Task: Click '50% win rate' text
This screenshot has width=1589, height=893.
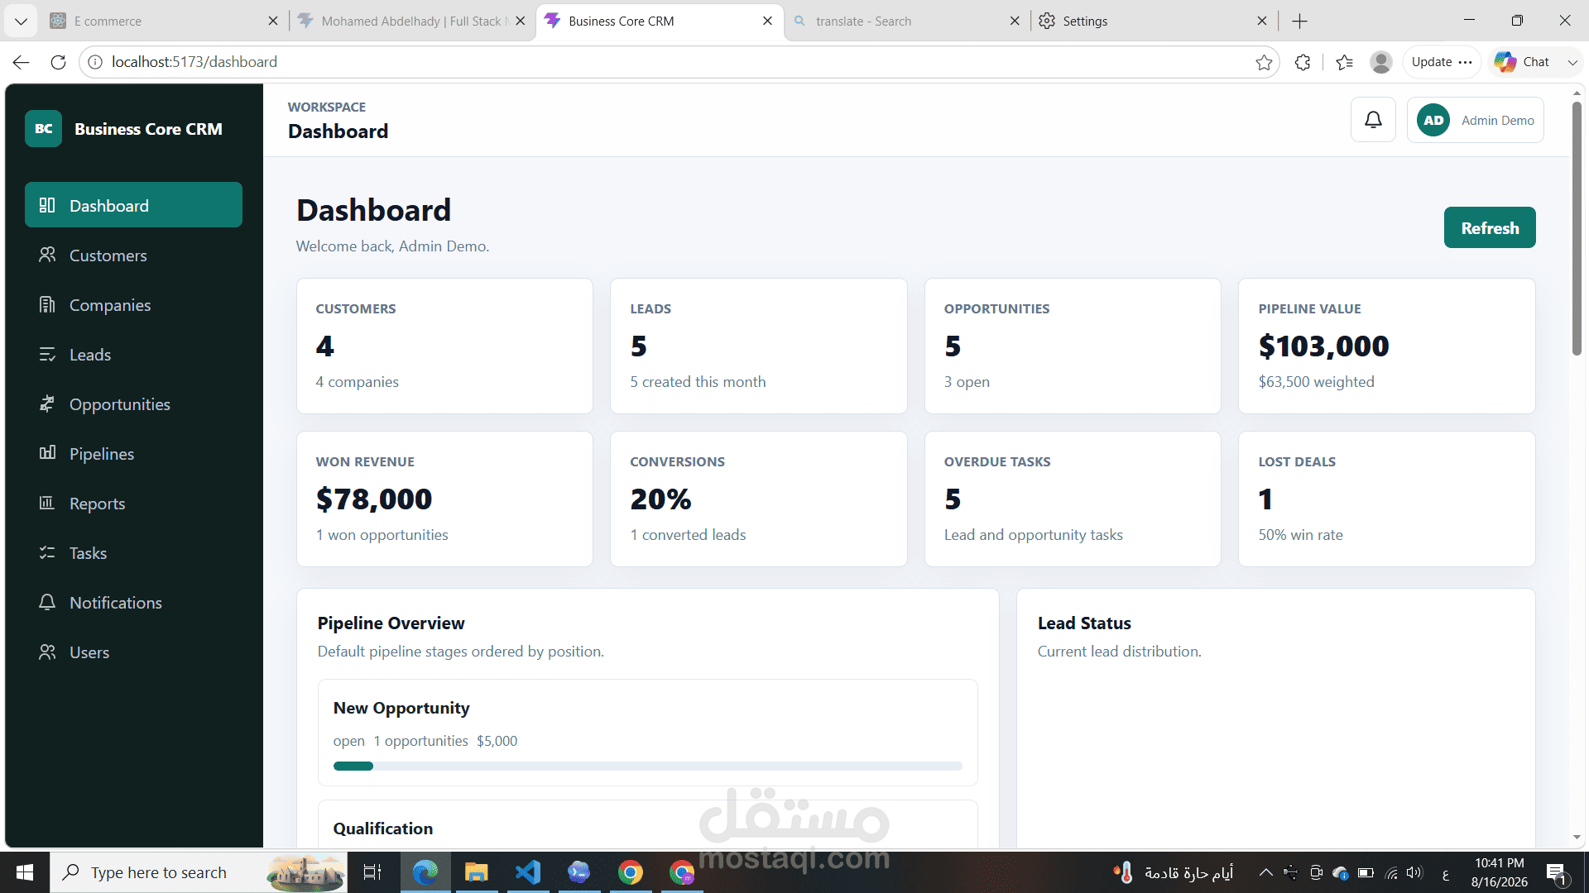Action: click(1300, 535)
